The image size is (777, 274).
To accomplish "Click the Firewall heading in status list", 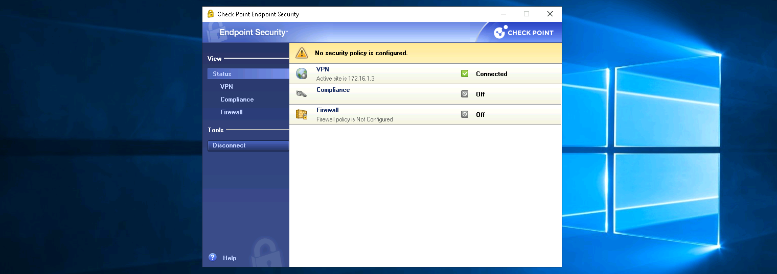I will tap(327, 110).
